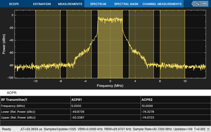Click the 'Frequency (MHz)' x-axis label
The height and width of the screenshot is (132, 211).
[x=110, y=86]
